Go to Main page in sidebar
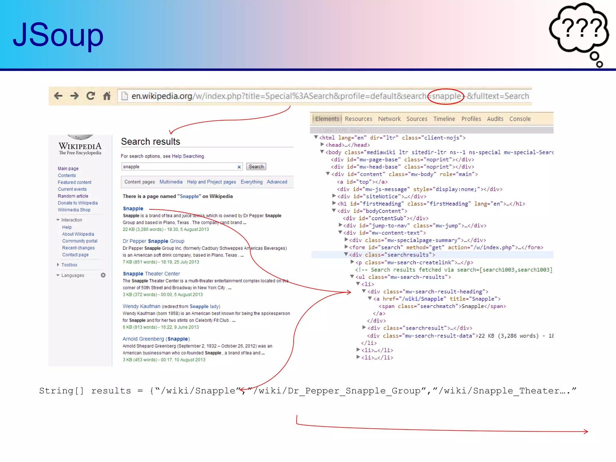616x462 pixels. pos(68,168)
